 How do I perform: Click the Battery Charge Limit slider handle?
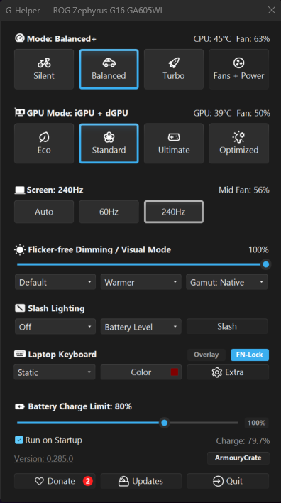tap(165, 423)
